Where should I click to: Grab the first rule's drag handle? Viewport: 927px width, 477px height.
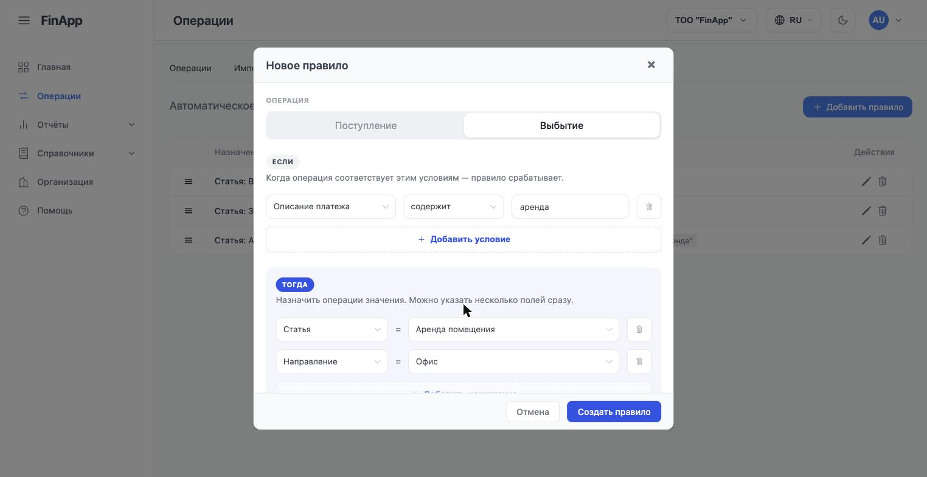click(189, 181)
